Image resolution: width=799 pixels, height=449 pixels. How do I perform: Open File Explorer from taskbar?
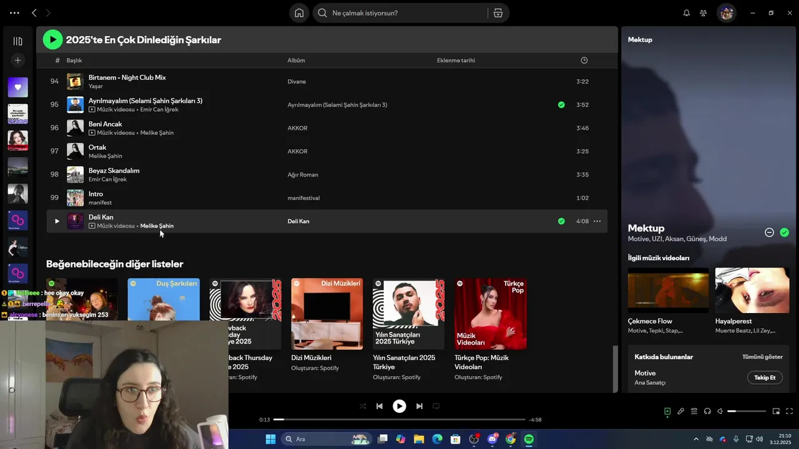tap(419, 439)
